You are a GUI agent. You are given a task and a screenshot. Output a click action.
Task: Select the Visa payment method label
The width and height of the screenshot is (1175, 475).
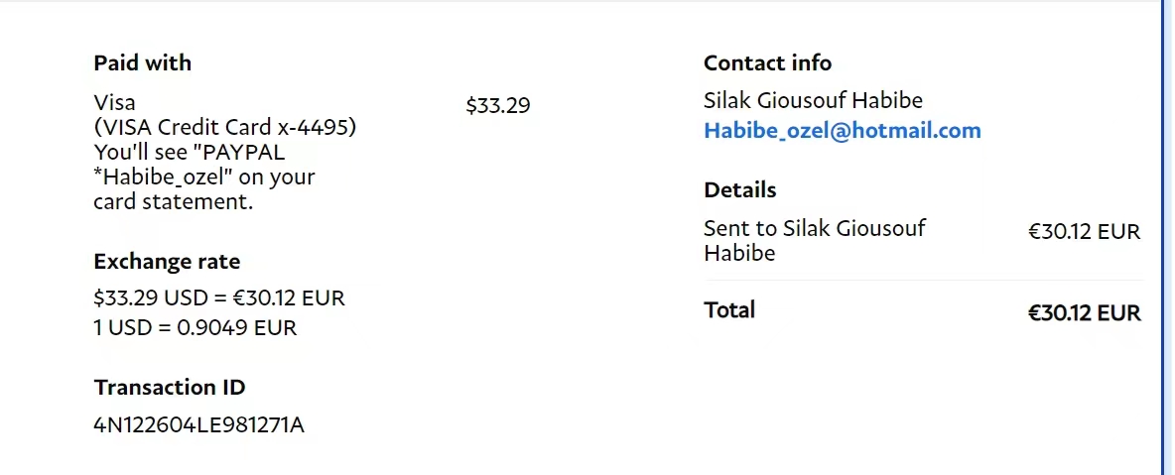point(114,101)
